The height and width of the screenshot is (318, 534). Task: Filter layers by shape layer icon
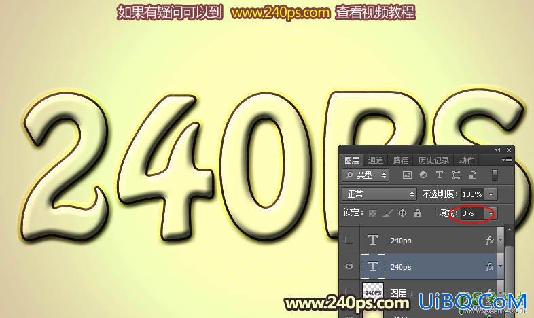[456, 175]
